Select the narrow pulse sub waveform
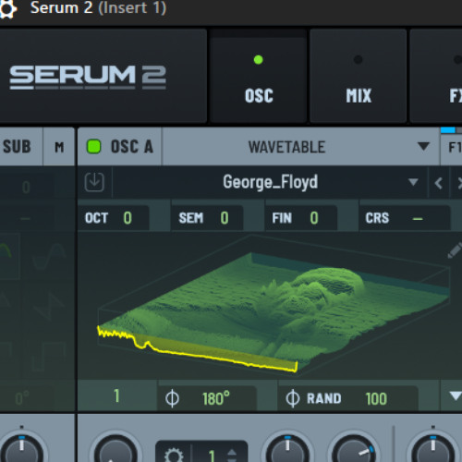The height and width of the screenshot is (462, 462). pyautogui.click(x=49, y=356)
